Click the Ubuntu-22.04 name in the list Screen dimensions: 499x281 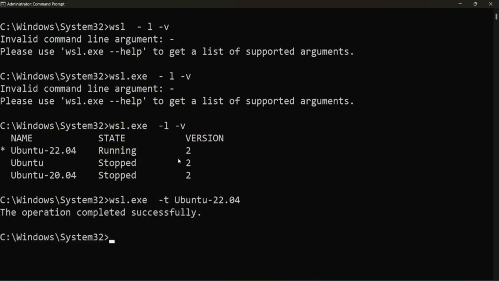tap(43, 151)
